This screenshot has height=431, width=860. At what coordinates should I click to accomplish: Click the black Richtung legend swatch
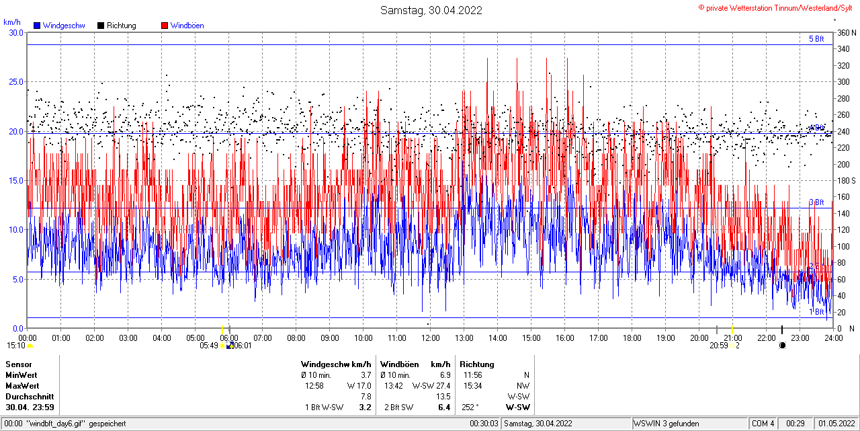tap(101, 26)
